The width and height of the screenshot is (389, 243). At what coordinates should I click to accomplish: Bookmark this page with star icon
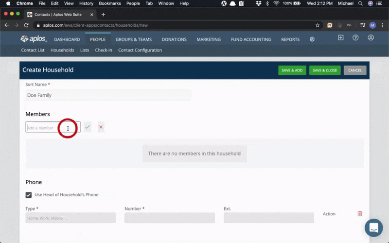tap(318, 25)
